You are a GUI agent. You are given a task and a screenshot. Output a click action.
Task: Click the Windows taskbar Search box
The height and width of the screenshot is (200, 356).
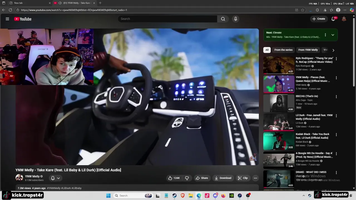(133, 196)
